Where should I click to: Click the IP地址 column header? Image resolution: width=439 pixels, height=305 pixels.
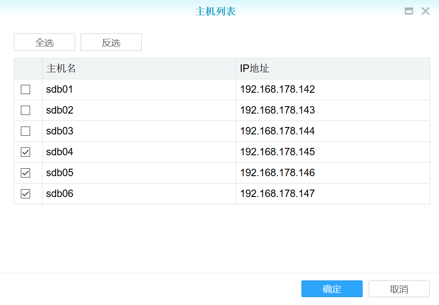pos(255,69)
